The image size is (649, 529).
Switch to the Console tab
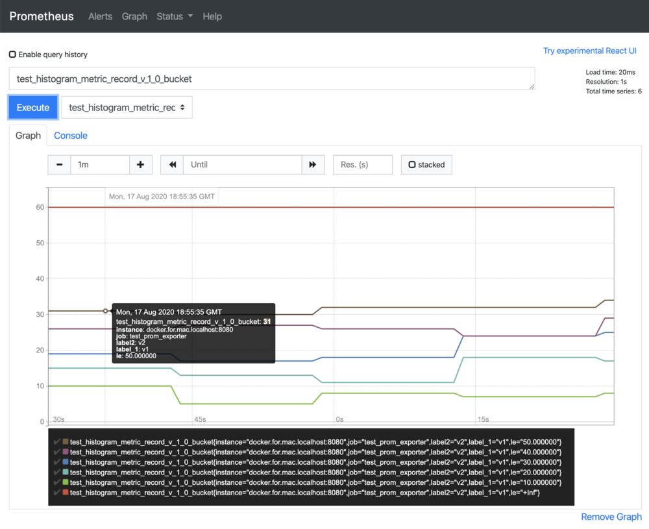71,136
